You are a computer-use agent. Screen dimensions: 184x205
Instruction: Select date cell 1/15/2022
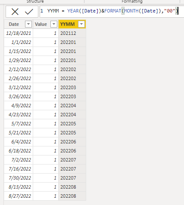19,51
